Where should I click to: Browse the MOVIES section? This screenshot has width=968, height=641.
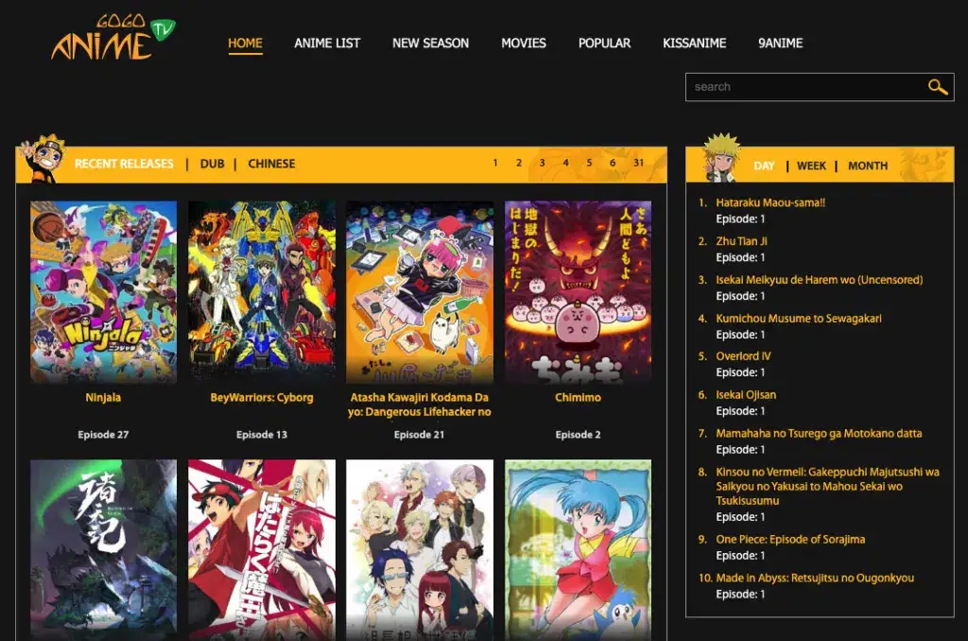524,43
